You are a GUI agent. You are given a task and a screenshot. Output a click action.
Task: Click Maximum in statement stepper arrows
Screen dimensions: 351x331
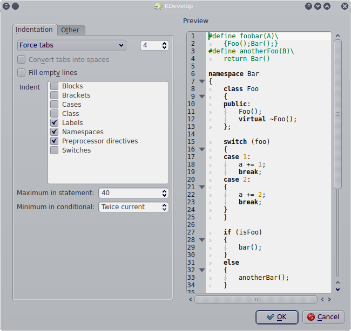tap(165, 193)
